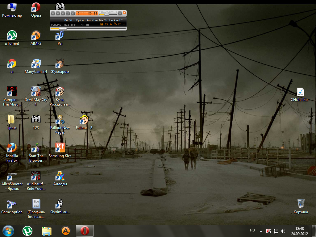Toggle repeat mode icon in AIMP
The width and height of the screenshot is (316, 237).
tap(106, 24)
